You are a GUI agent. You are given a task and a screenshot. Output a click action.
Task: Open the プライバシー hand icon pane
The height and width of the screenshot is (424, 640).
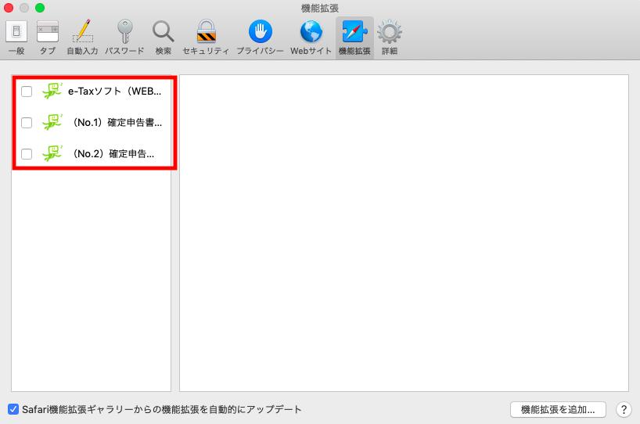pyautogui.click(x=260, y=37)
